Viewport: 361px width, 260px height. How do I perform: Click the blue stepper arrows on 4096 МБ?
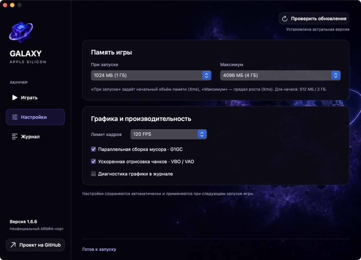click(x=336, y=75)
